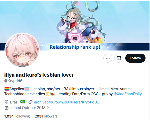
Task: Expand the Joined October 2018 chevron
Action: (x=48, y=108)
